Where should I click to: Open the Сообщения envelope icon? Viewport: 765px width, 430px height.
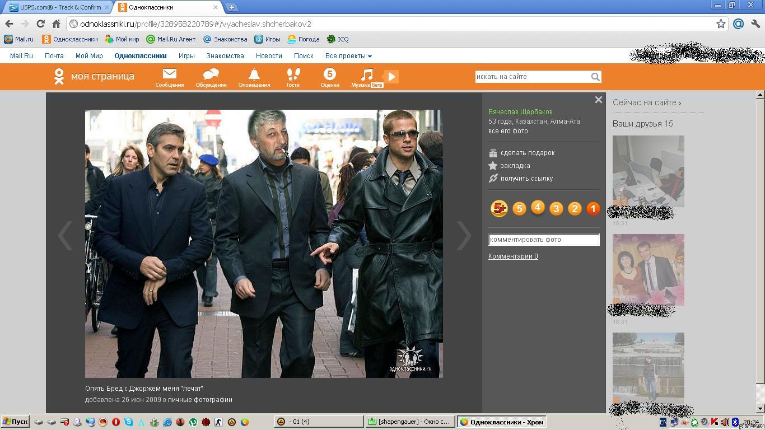170,74
